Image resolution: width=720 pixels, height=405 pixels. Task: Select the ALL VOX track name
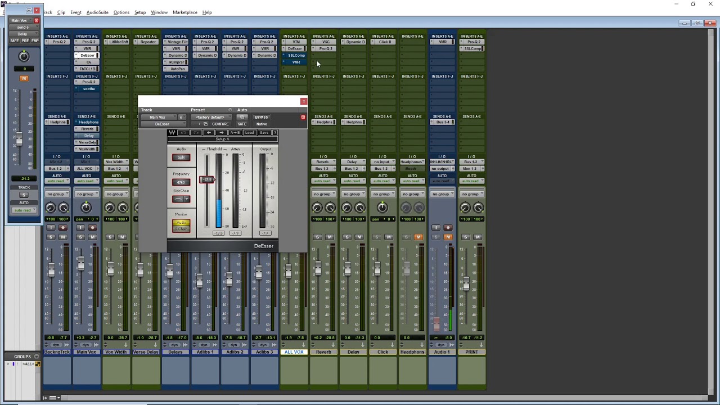(294, 352)
